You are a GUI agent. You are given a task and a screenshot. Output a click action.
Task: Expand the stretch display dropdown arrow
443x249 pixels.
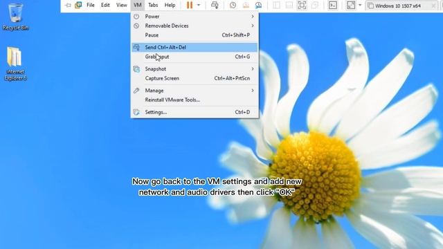pos(360,5)
